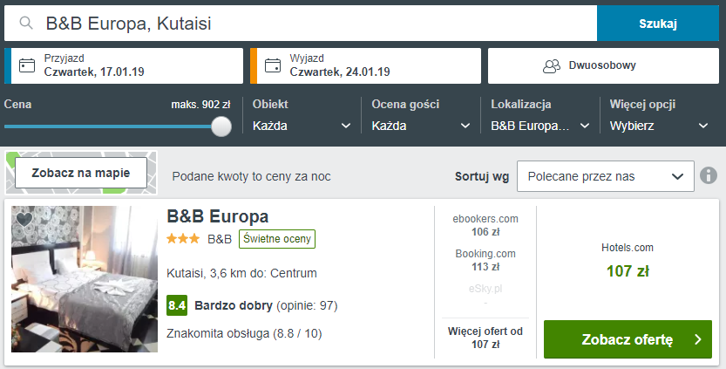This screenshot has width=726, height=369.
Task: Click the maks. 902 zł label
Action: [x=200, y=105]
